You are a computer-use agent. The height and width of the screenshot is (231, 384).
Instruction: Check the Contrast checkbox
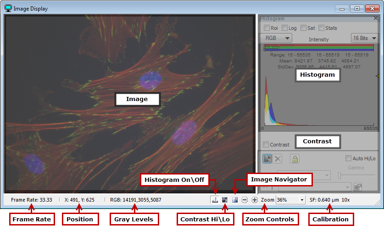pyautogui.click(x=266, y=145)
